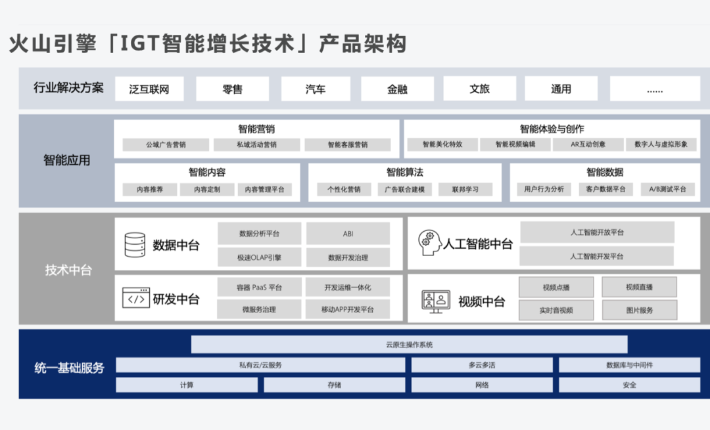Viewport: 710px width, 430px height.
Task: Click the 技术中台 row label
Action: pyautogui.click(x=68, y=270)
